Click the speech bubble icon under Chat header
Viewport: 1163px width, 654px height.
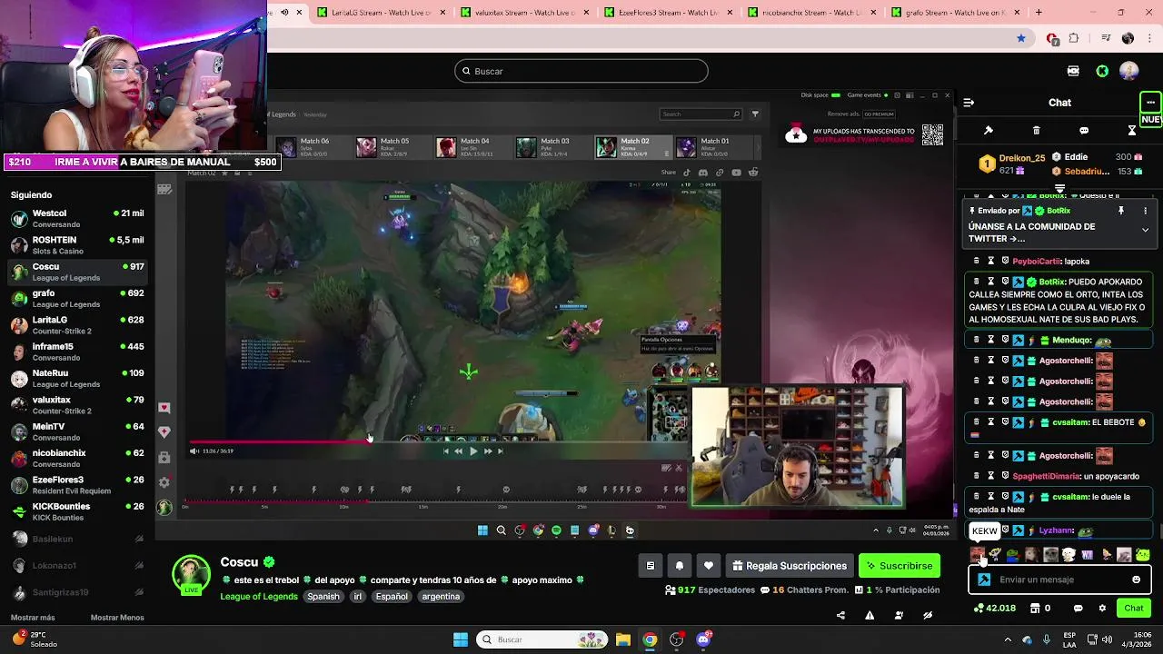pos(1084,131)
